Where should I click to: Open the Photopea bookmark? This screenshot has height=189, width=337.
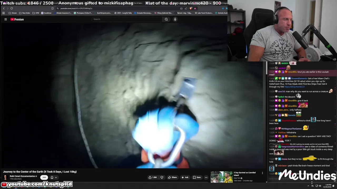(x=83, y=13)
